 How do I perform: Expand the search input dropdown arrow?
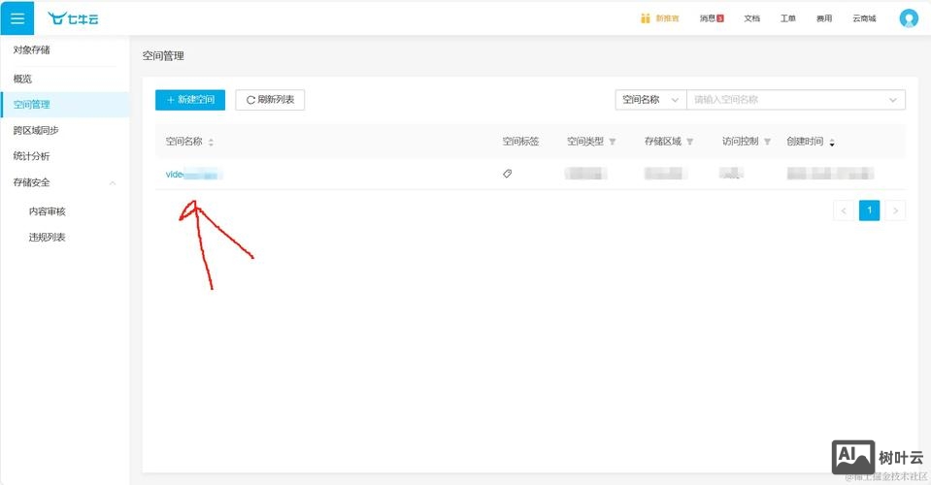click(x=892, y=100)
